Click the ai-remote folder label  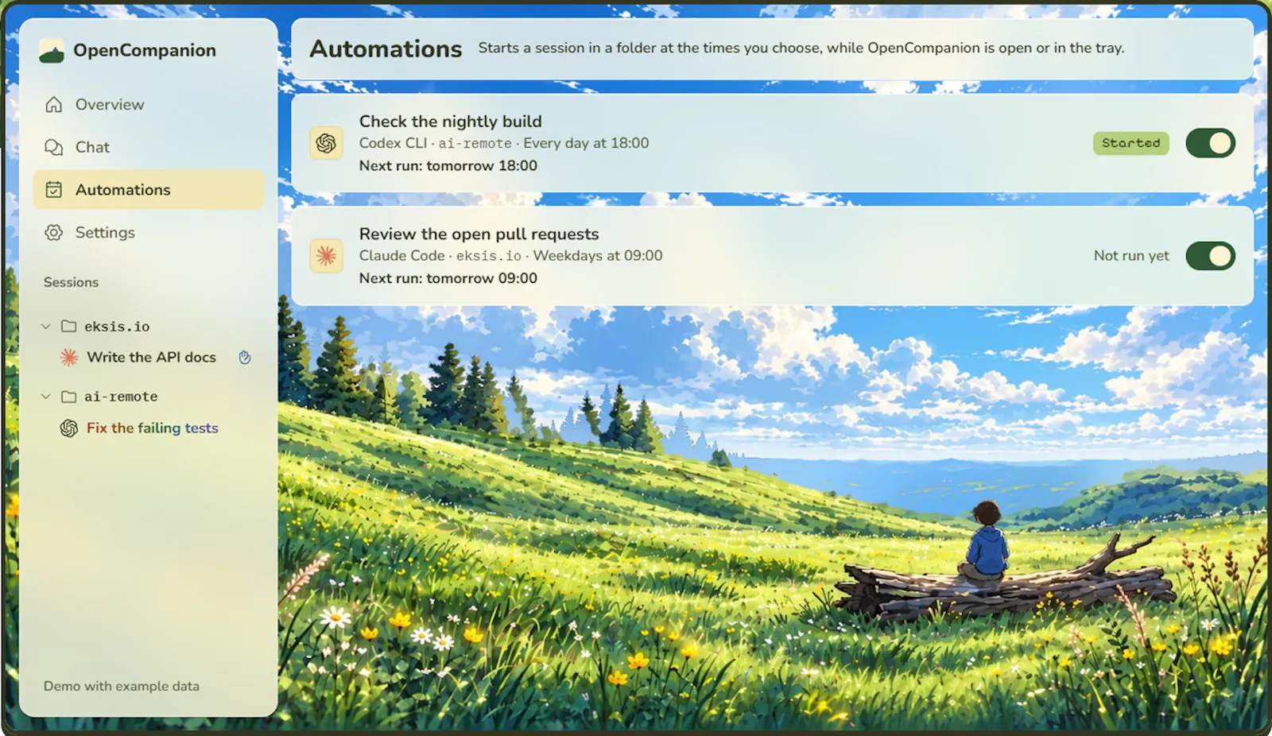(121, 397)
